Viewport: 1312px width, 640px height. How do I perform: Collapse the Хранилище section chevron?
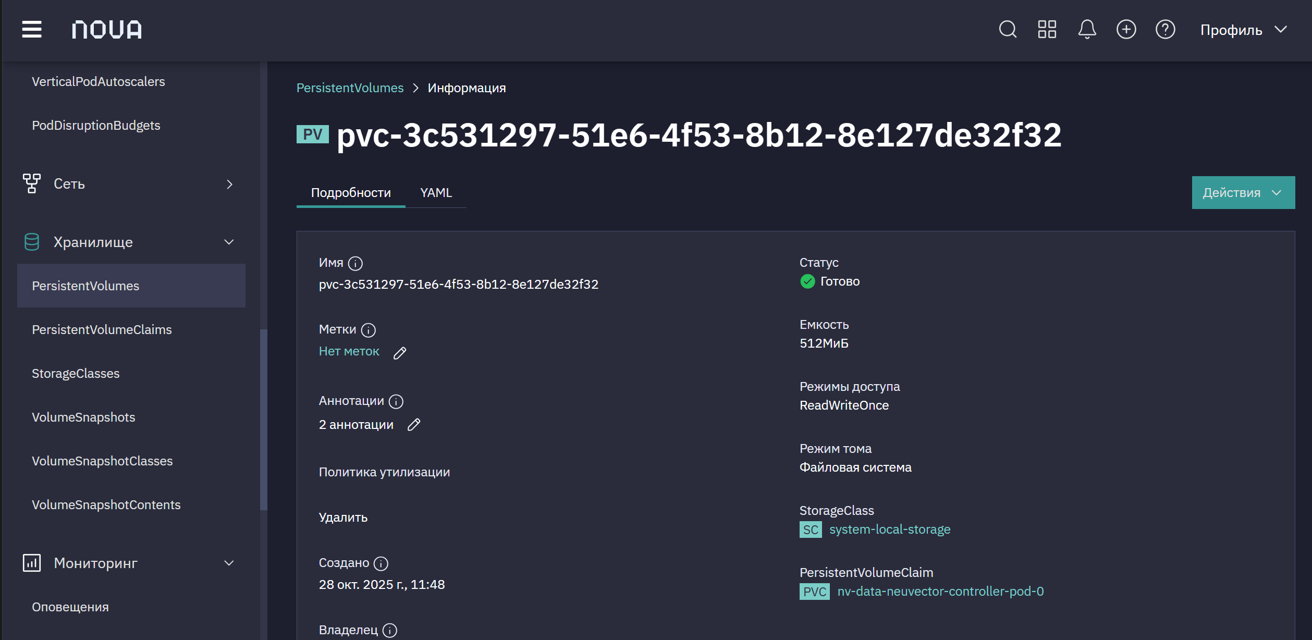click(x=229, y=242)
